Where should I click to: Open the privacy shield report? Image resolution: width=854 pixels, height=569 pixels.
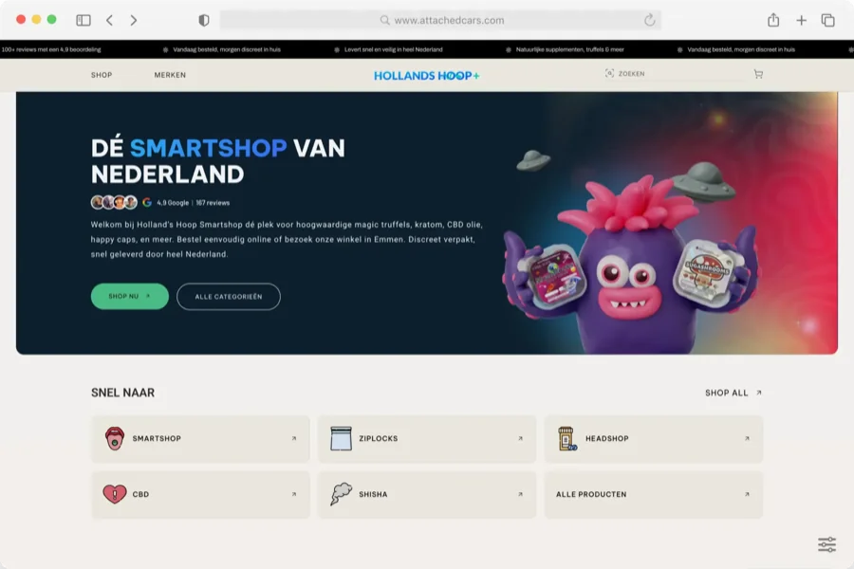click(x=204, y=20)
